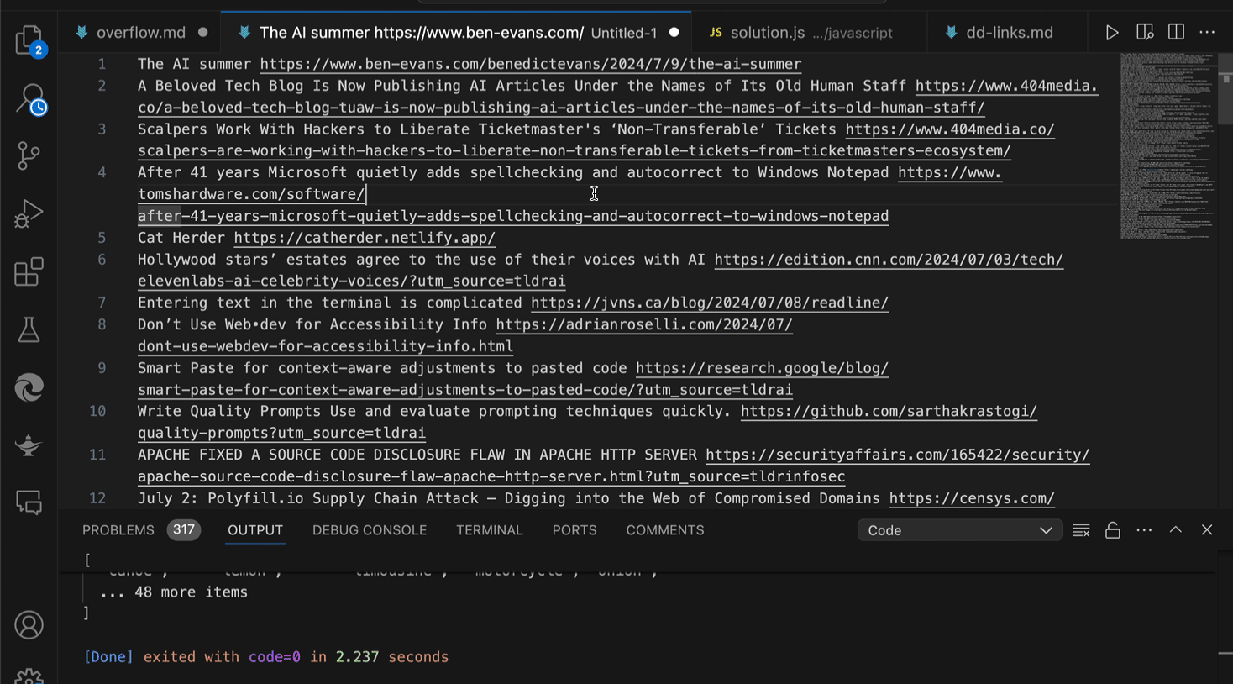Viewport: 1233px width, 684px height.
Task: Open the Accounts profile icon
Action: pyautogui.click(x=29, y=625)
